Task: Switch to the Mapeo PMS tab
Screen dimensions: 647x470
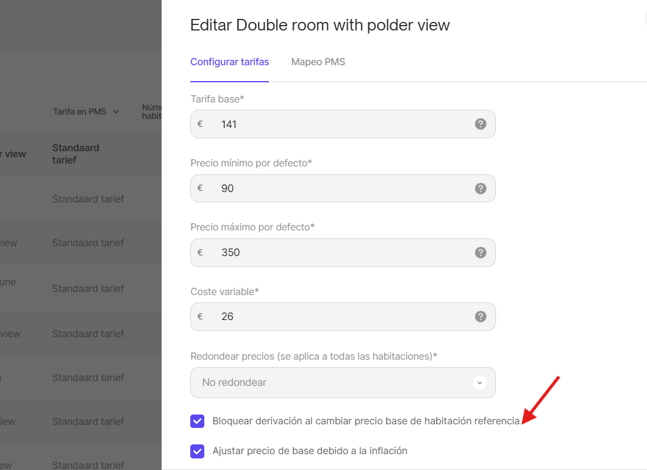Action: coord(318,62)
